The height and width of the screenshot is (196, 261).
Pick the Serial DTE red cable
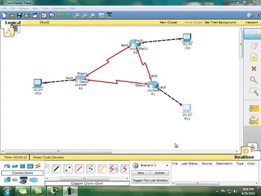click(x=125, y=169)
